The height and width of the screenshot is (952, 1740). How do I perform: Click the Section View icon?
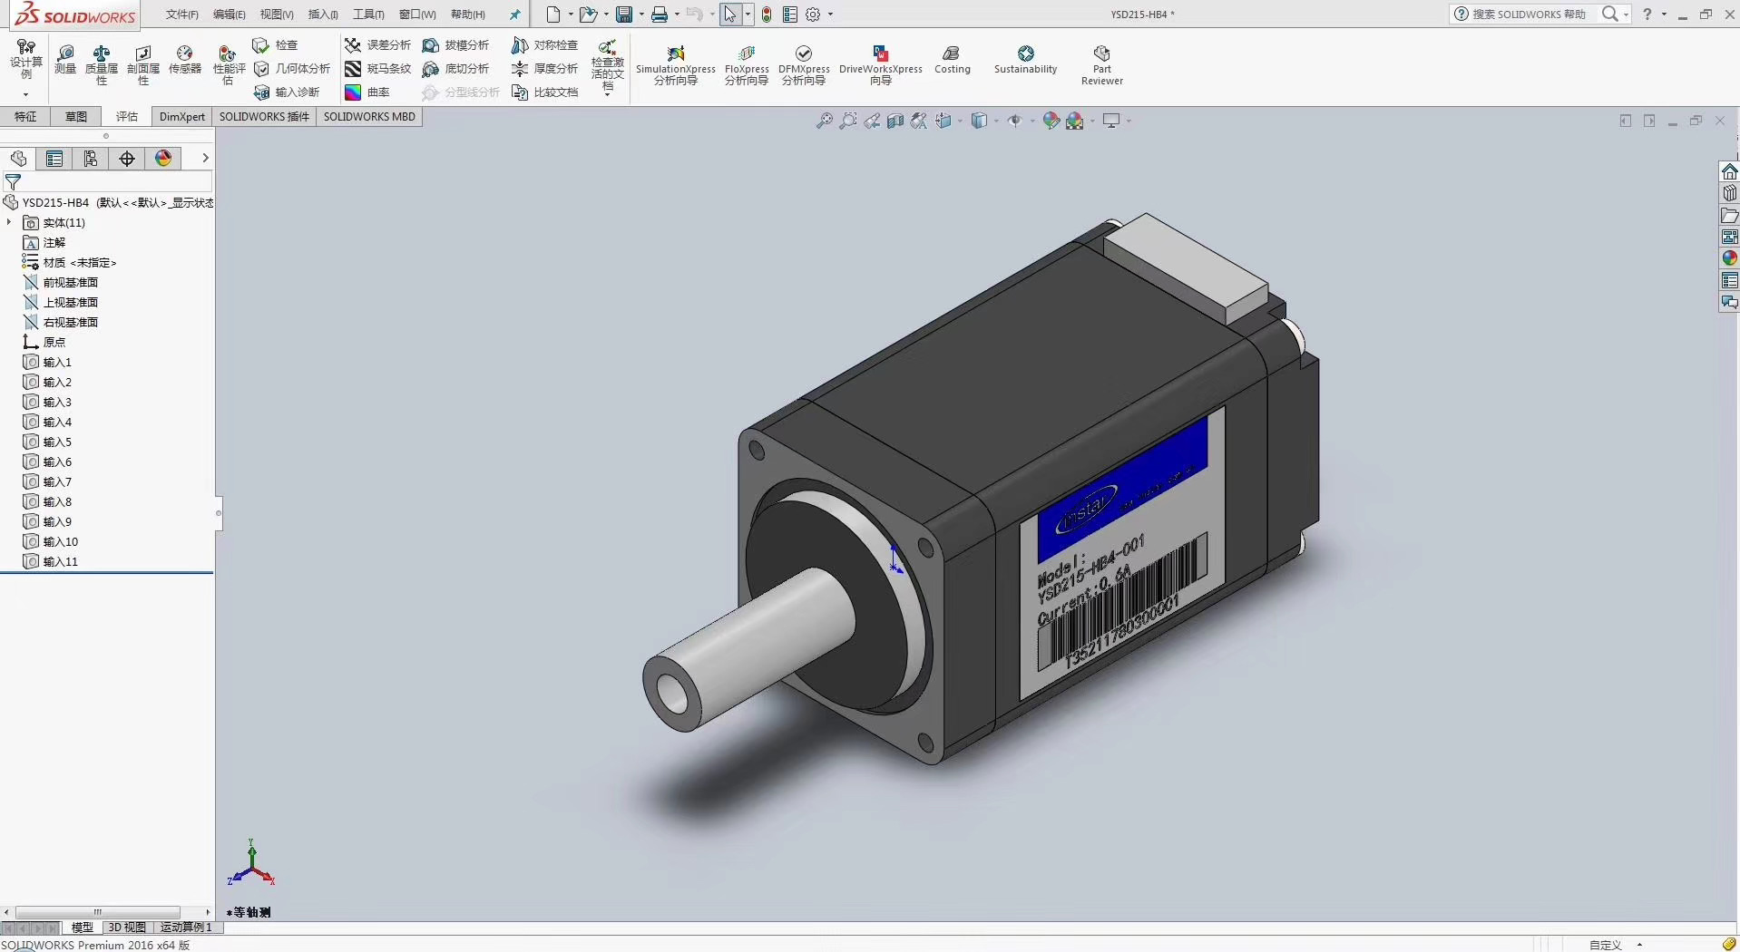click(895, 121)
